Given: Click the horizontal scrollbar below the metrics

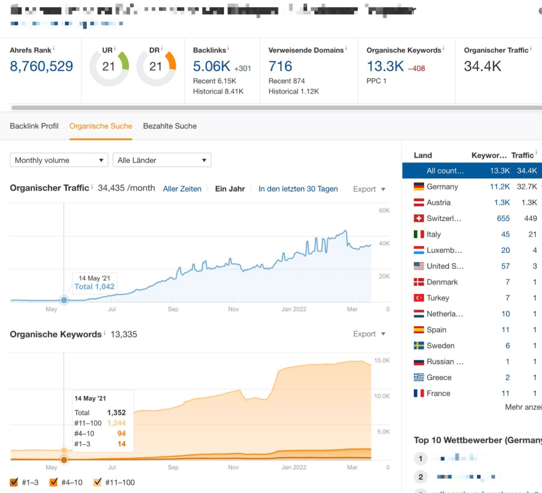Looking at the screenshot, I should click(276, 108).
